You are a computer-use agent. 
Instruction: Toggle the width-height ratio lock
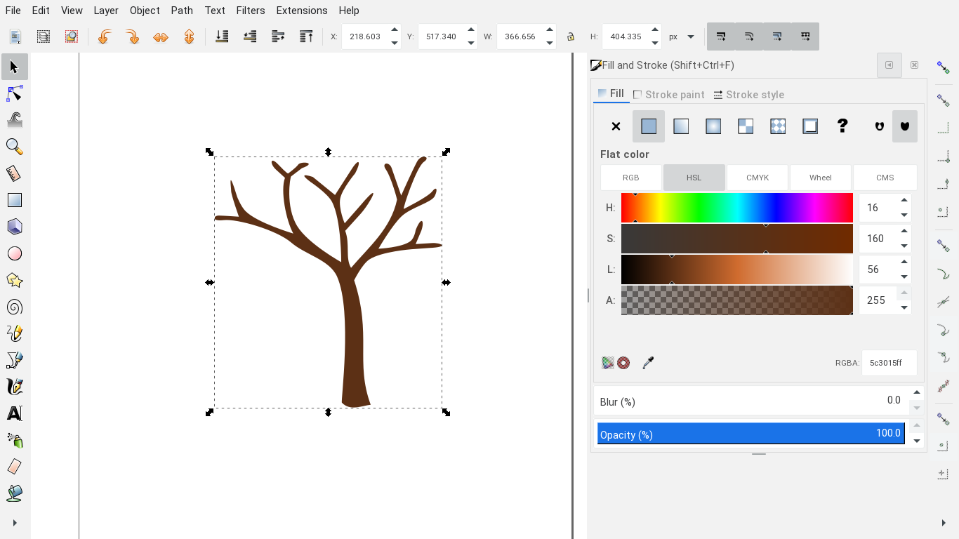pyautogui.click(x=571, y=36)
